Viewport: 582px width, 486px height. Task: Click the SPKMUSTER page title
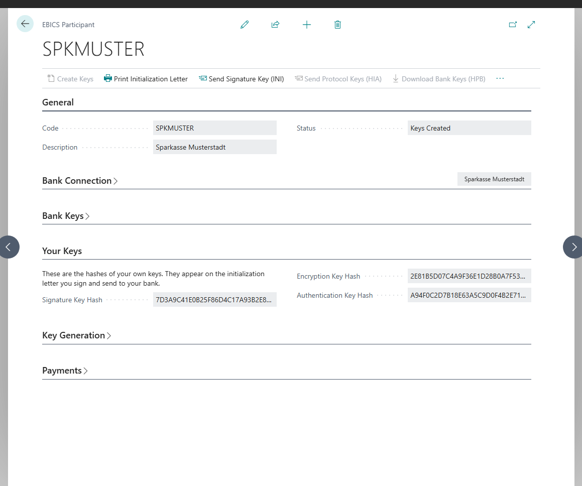[x=93, y=49]
